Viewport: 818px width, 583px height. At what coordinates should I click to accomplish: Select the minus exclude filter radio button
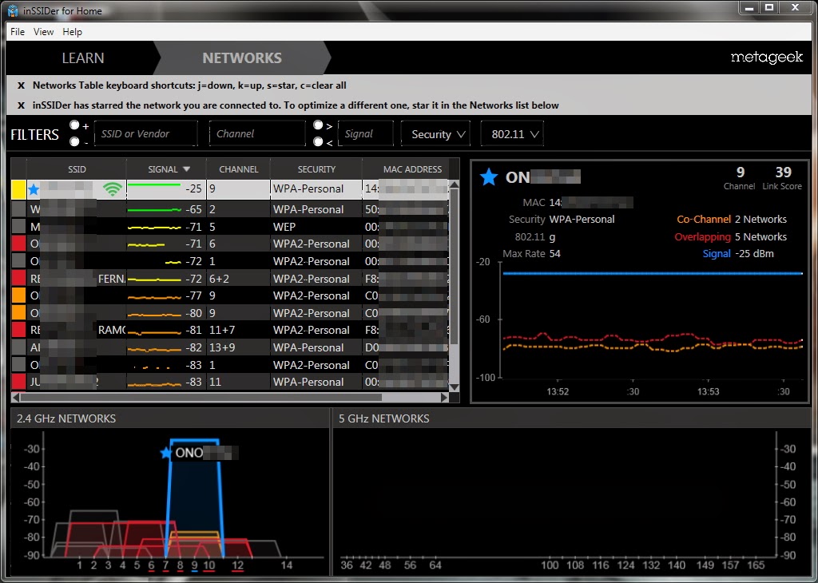coord(74,141)
